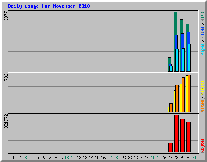Click the green 'Hits' legend label

click(203, 17)
